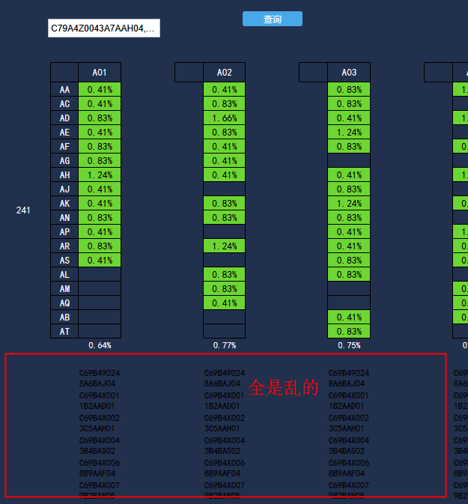Click the AL row label
Image resolution: width=468 pixels, height=504 pixels.
(64, 275)
